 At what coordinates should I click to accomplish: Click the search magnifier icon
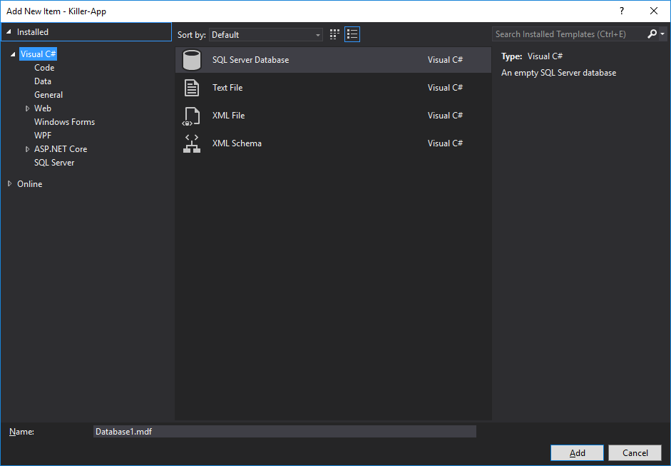(x=652, y=34)
